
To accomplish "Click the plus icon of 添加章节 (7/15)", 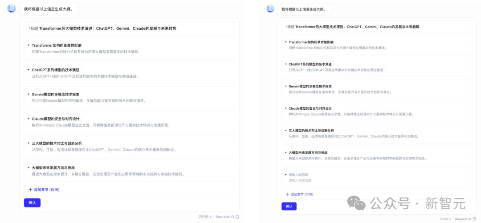I will click(287, 194).
